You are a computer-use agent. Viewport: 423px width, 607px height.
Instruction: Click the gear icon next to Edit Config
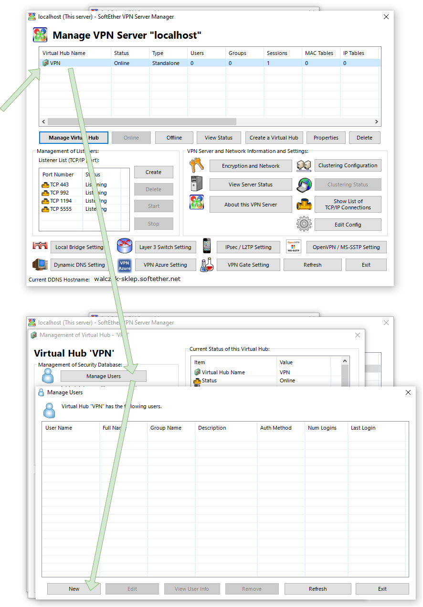coord(304,224)
